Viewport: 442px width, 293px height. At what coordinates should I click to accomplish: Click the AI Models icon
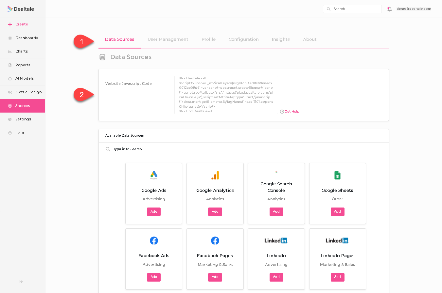[10, 79]
